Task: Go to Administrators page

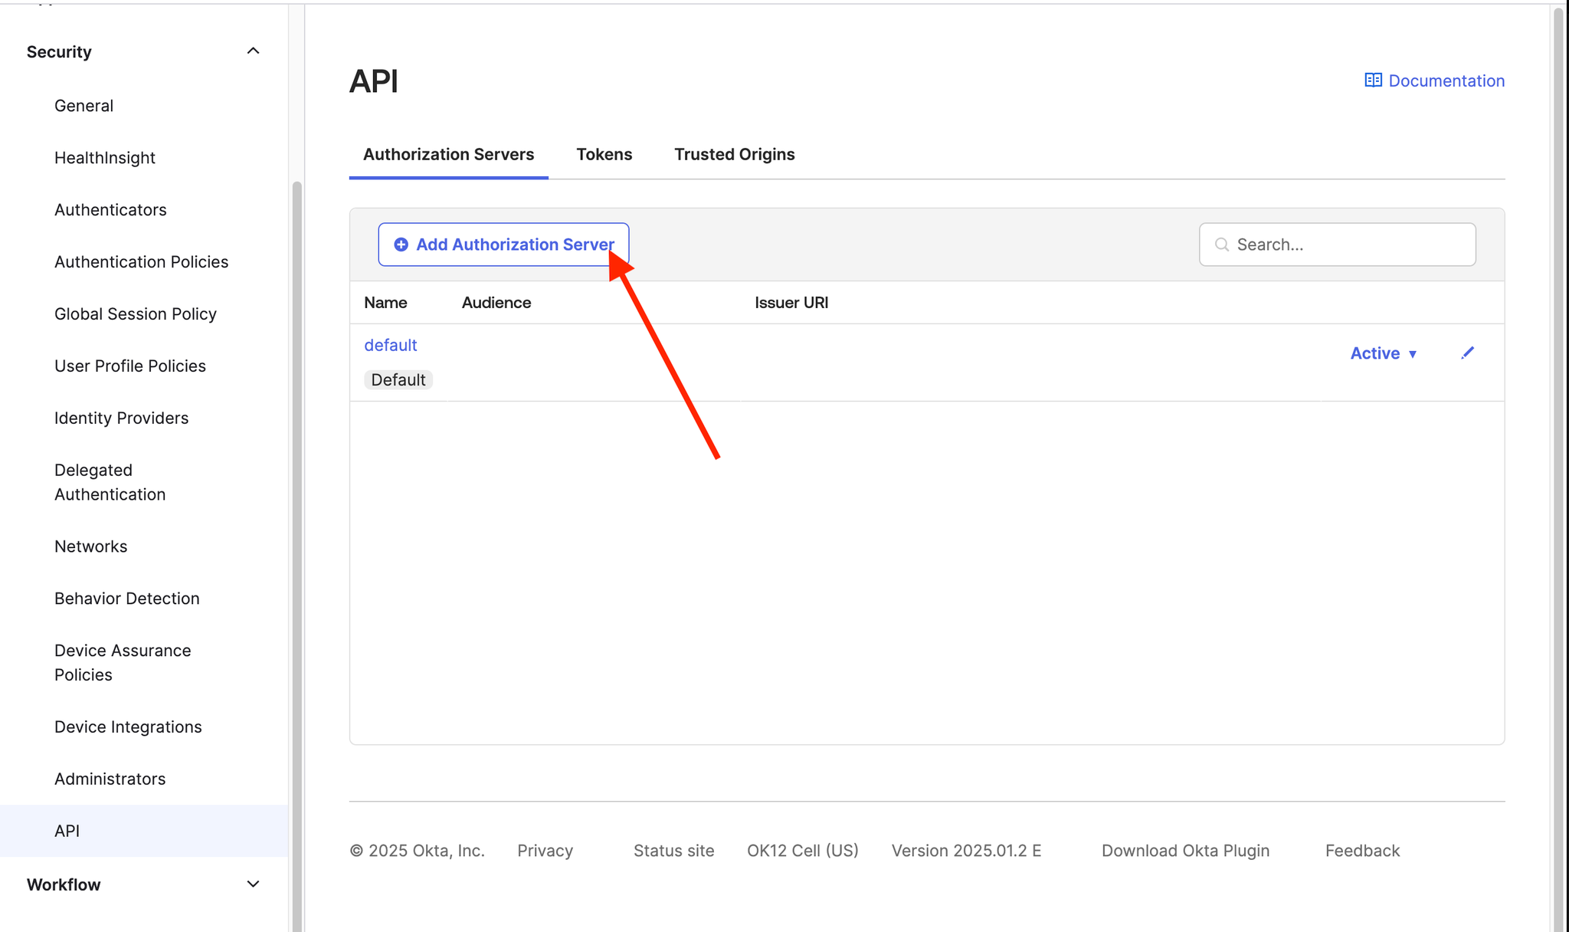Action: pos(110,779)
